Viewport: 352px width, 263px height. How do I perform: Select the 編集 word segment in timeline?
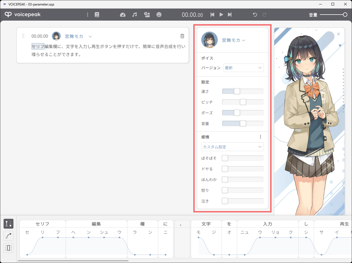(x=96, y=224)
